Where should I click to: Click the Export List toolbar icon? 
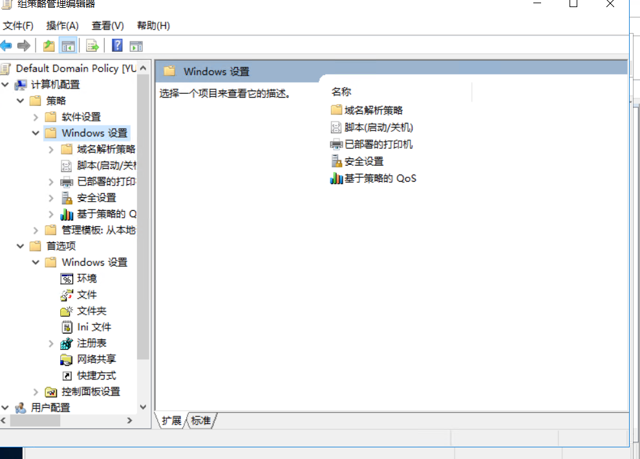92,45
